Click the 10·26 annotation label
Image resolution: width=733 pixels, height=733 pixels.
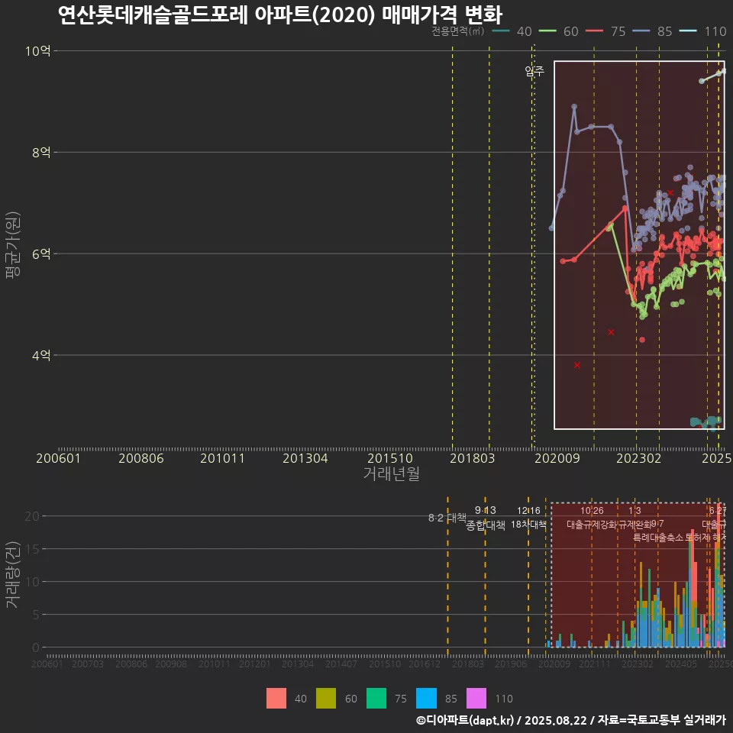pos(592,511)
